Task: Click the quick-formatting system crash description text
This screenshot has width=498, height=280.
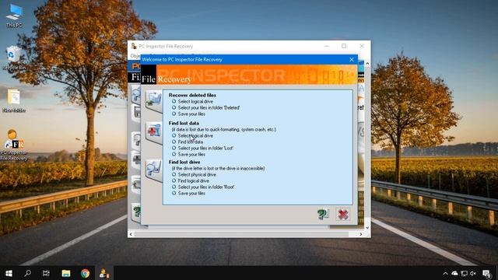Action: [223, 130]
